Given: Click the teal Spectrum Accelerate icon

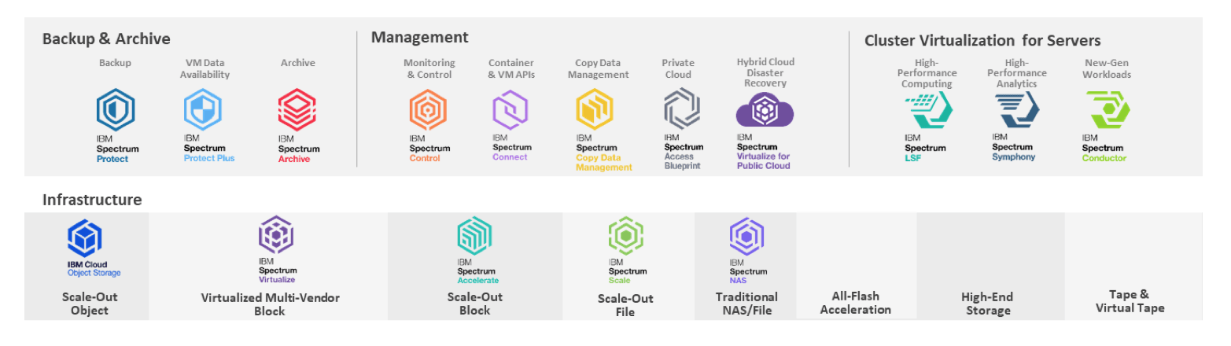Looking at the screenshot, I should [474, 235].
